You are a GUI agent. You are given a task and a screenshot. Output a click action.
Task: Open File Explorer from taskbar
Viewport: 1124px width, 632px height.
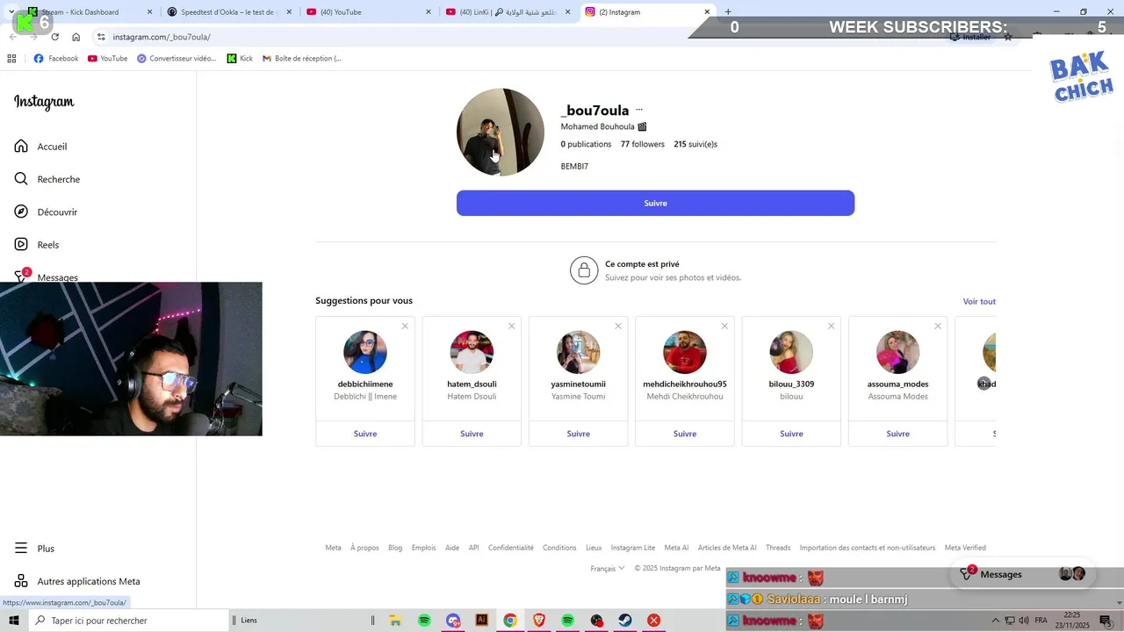(395, 621)
